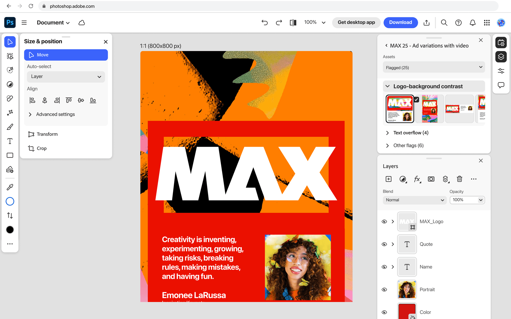
Task: Open the foreground color blue circle swatch
Action: [x=10, y=201]
